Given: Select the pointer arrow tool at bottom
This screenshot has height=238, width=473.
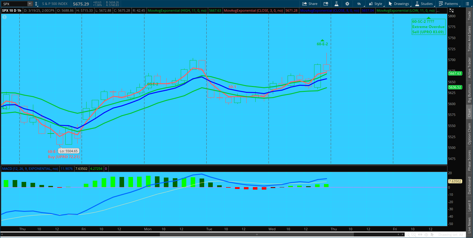Looking at the screenshot, I should click(432, 235).
